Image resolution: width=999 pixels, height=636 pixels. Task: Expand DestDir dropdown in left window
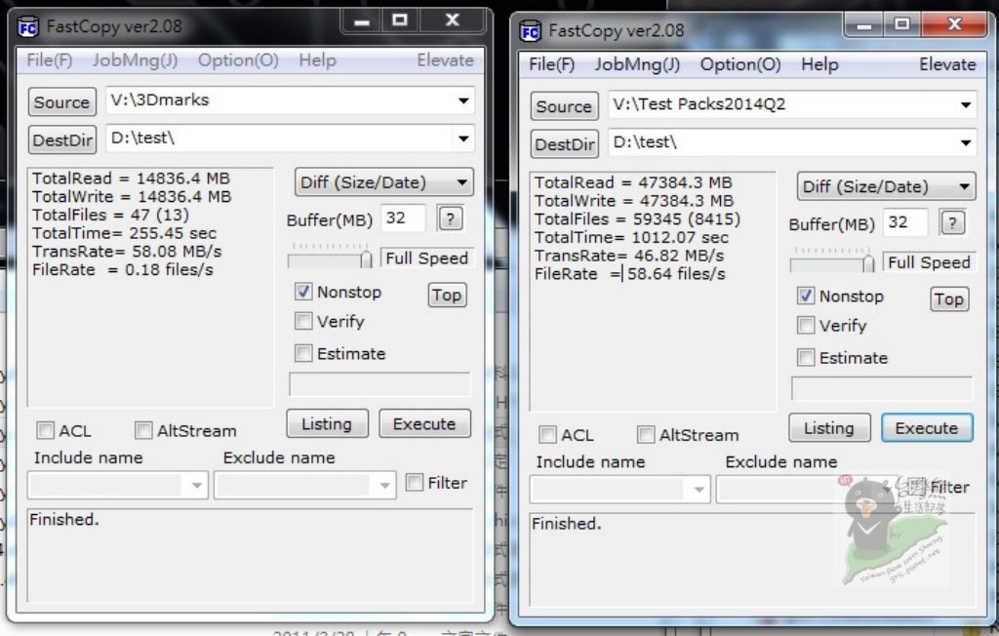pyautogui.click(x=463, y=139)
